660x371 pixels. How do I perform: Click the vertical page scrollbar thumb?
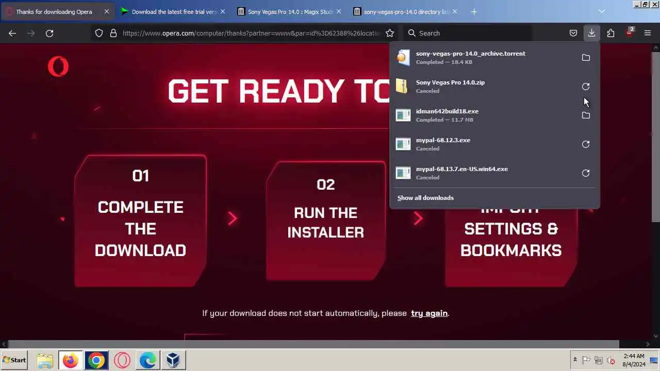coord(655,137)
